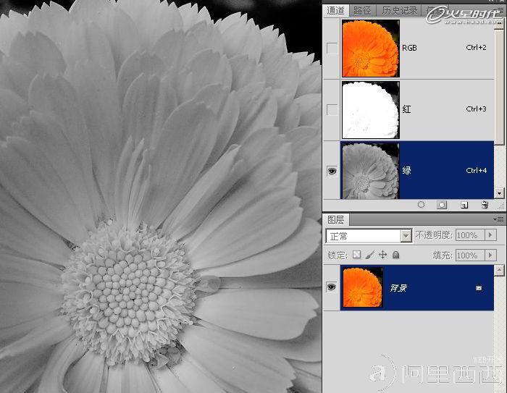
Task: Click the Ctrl+3 shortcut text
Action: [x=476, y=109]
